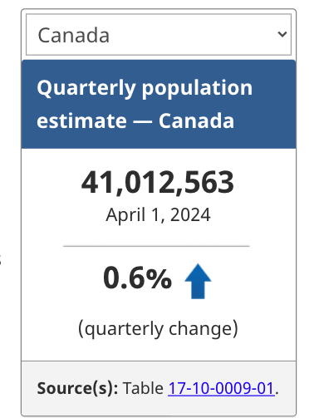319x418 pixels.
Task: Click Canada in the blue header title
Action: 196,121
